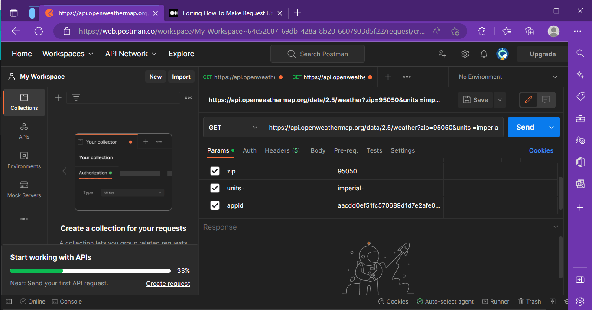Open a new request tab with plus
The width and height of the screenshot is (592, 310).
coord(388,77)
